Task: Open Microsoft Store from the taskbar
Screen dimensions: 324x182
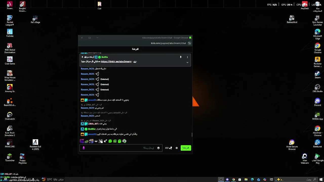Action: (x=239, y=179)
